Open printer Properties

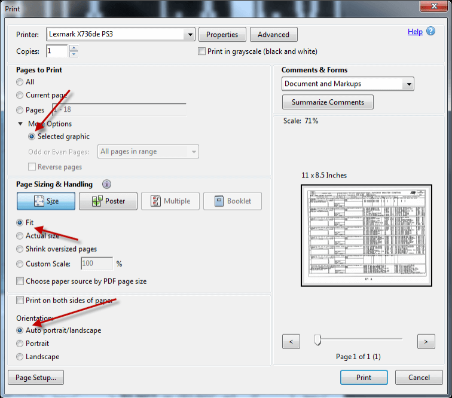222,35
